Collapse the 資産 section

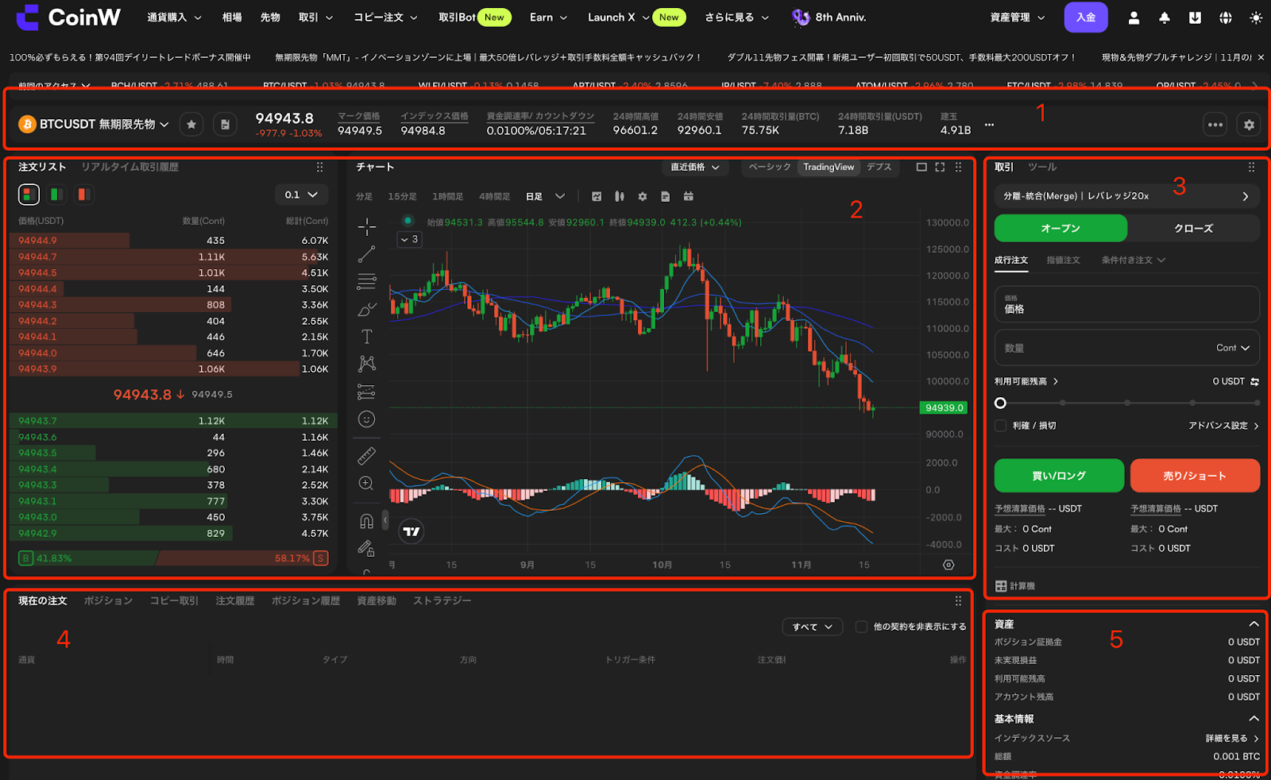[x=1254, y=624]
